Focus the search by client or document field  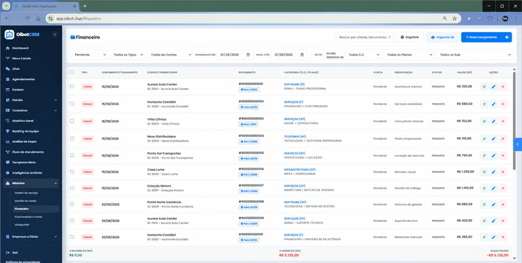point(365,37)
